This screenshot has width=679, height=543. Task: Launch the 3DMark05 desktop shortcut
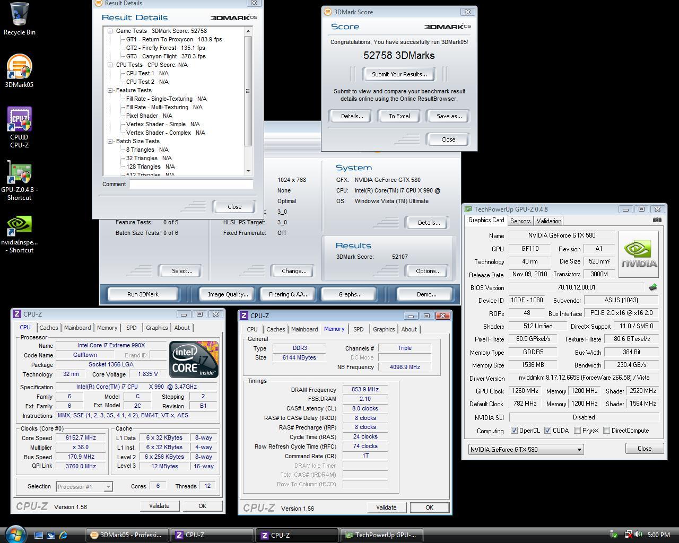[x=19, y=72]
